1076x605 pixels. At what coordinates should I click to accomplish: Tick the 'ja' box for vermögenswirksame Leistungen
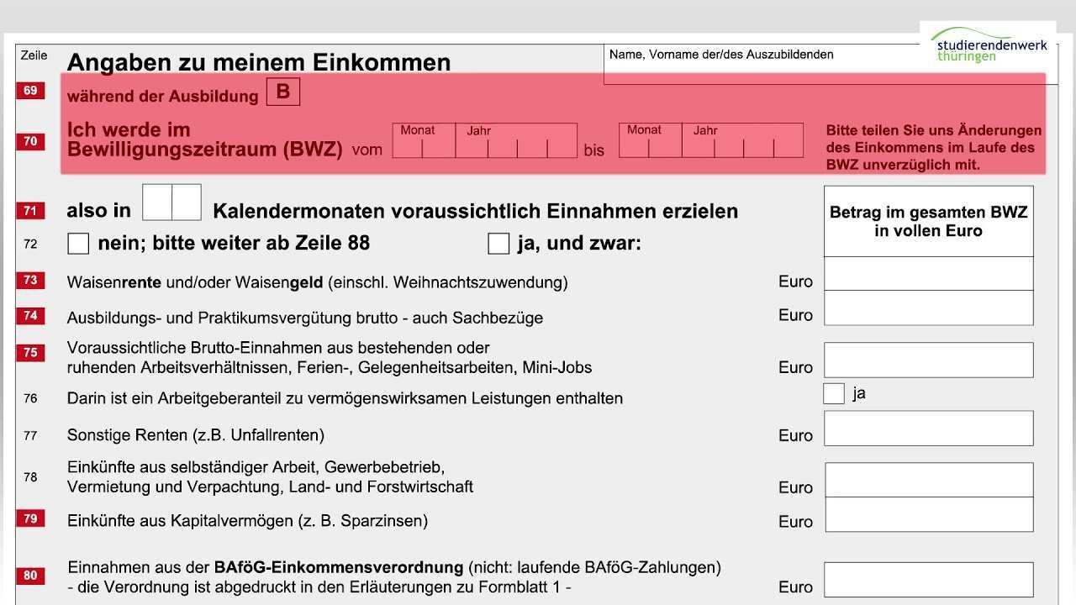tap(833, 393)
